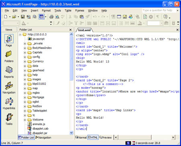Image resolution: width=181 pixels, height=146 pixels.
Task: Click the Insert Table icon
Action: pos(119,17)
